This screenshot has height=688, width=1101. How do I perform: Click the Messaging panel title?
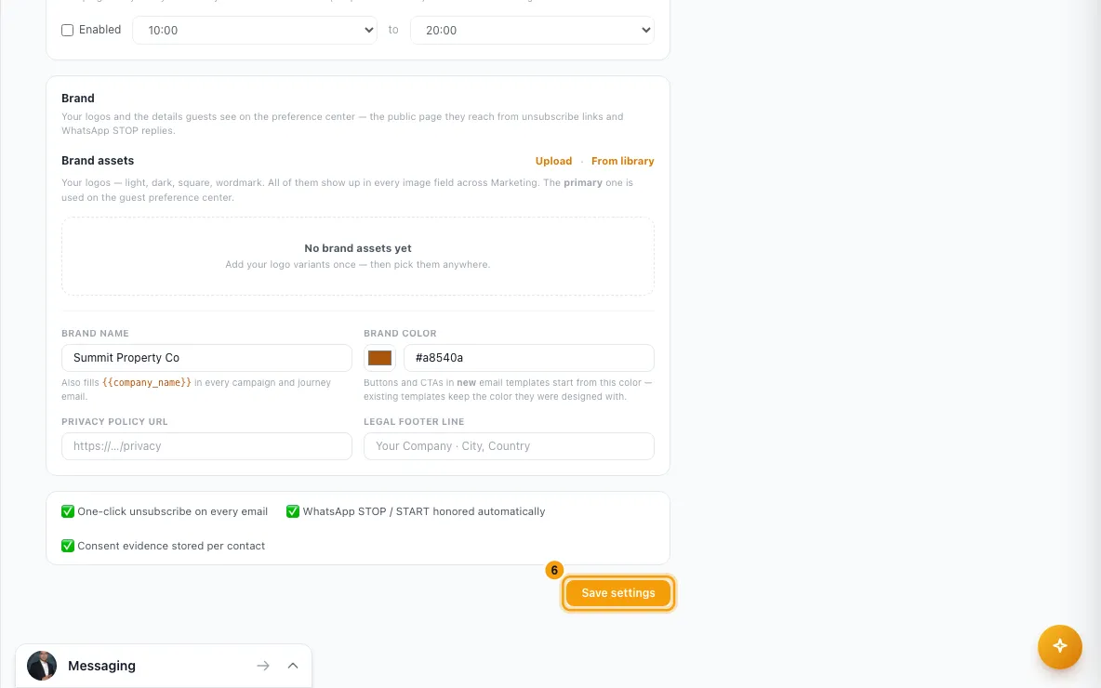pyautogui.click(x=101, y=666)
